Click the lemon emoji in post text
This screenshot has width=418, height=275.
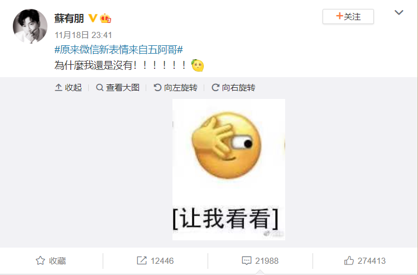(x=198, y=65)
